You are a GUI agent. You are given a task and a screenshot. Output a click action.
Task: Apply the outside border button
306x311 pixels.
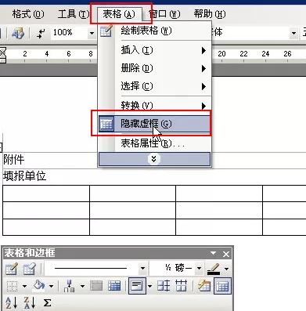click(12, 286)
